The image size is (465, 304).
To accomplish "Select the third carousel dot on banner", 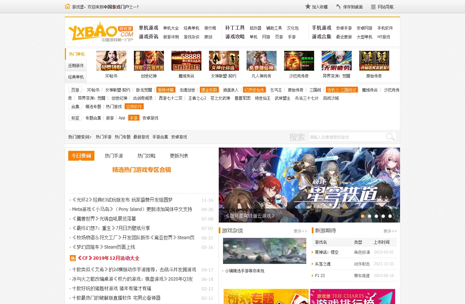I will click(376, 216).
